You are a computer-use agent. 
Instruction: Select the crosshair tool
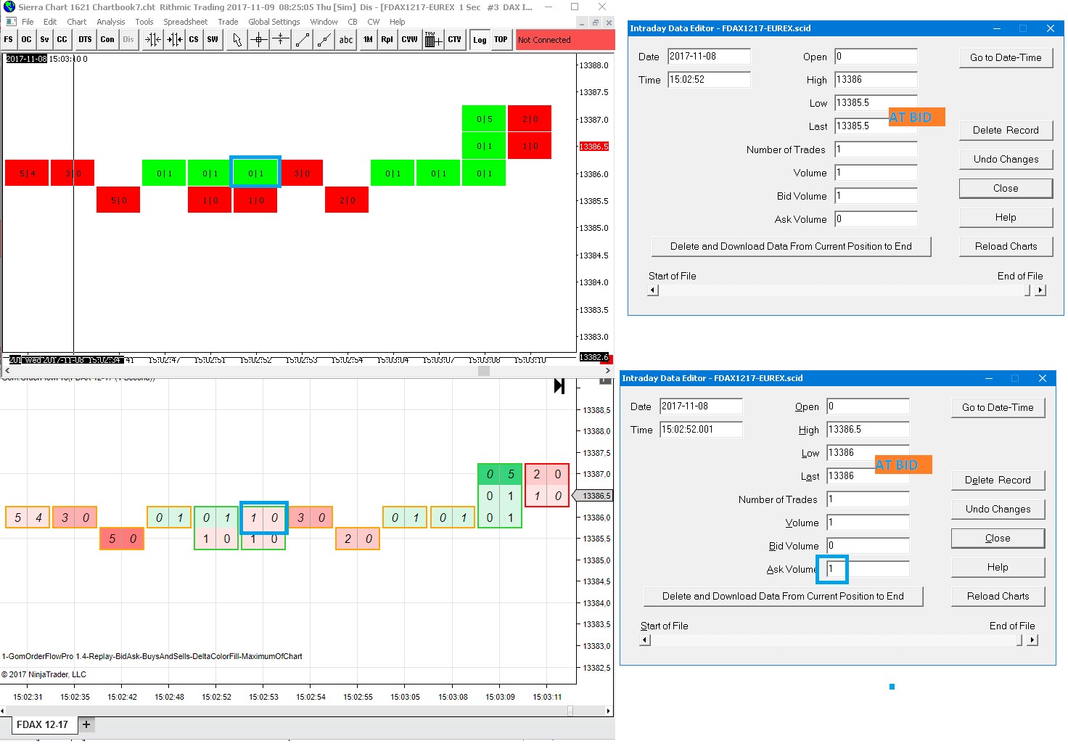click(x=258, y=40)
